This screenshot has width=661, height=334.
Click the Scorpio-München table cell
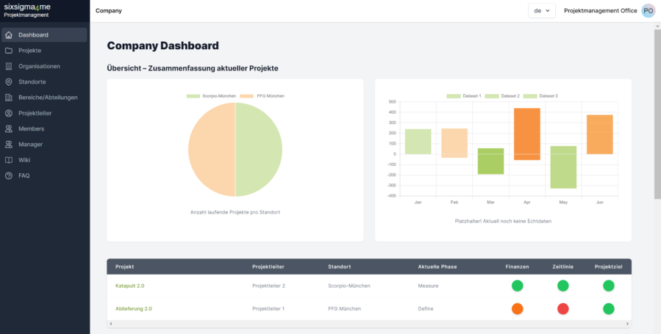point(349,286)
